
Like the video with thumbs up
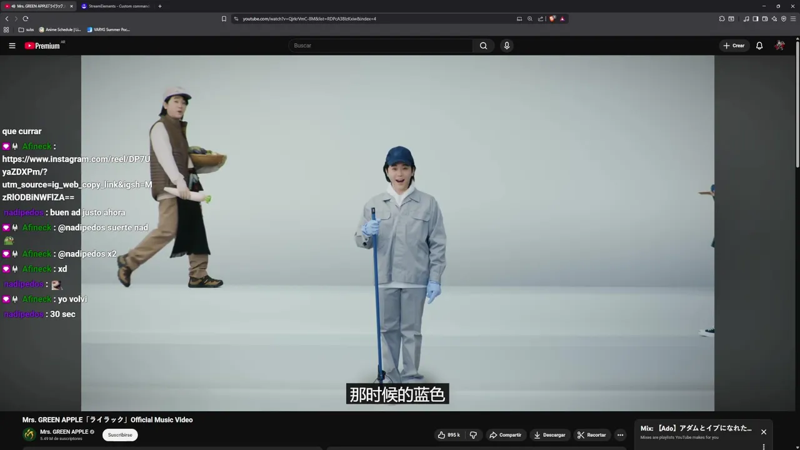[449, 435]
